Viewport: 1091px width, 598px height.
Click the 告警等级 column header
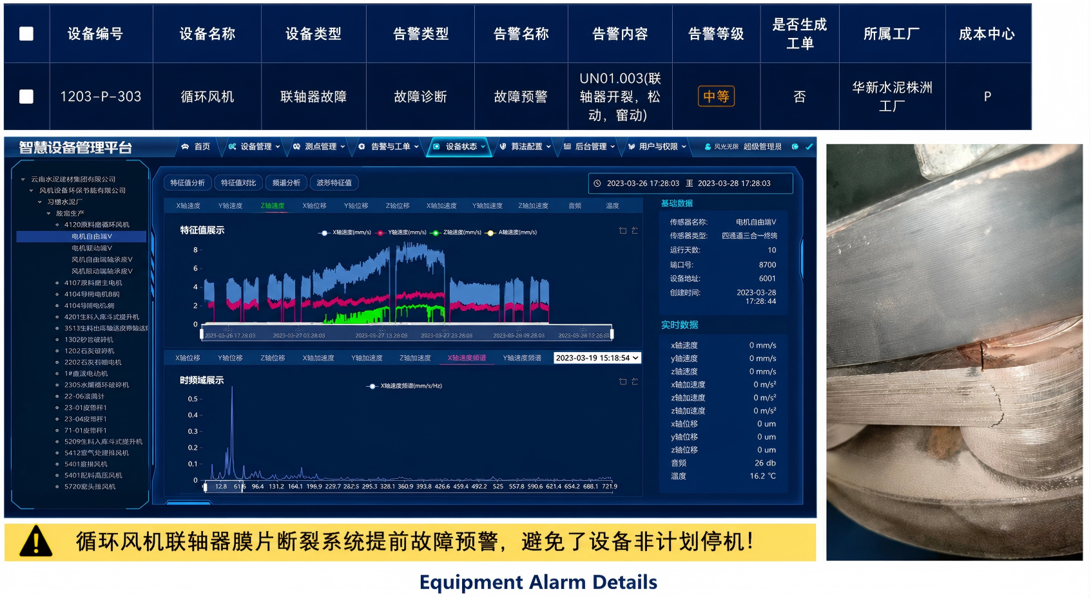[716, 34]
